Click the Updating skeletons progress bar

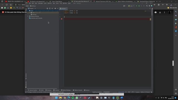(x=110, y=92)
